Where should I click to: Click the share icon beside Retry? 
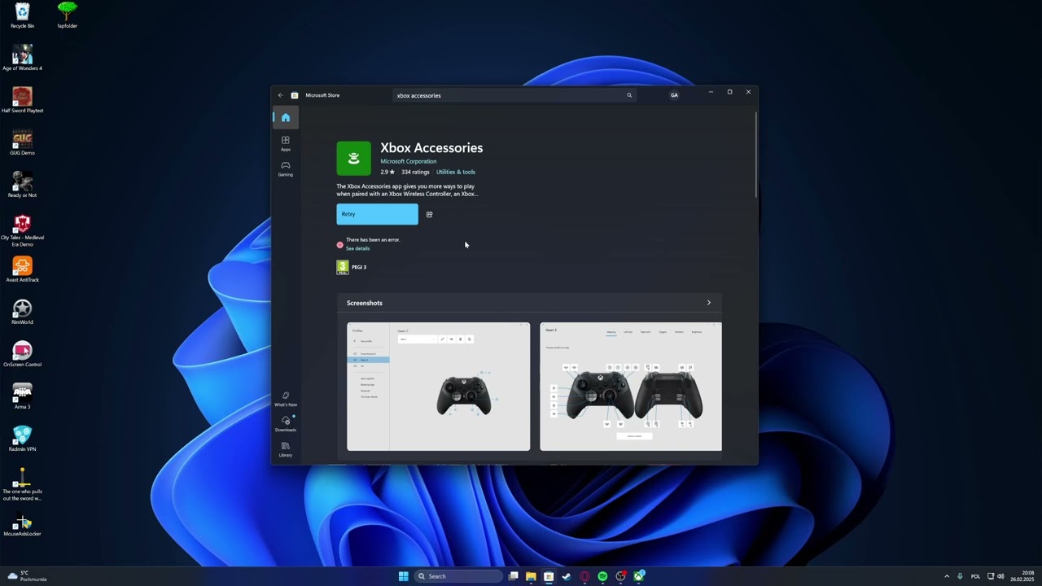pos(429,215)
